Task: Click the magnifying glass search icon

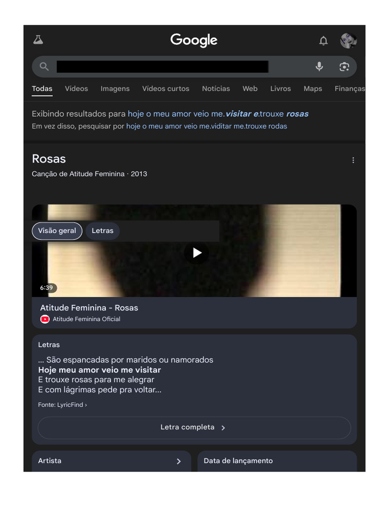Action: (x=44, y=67)
